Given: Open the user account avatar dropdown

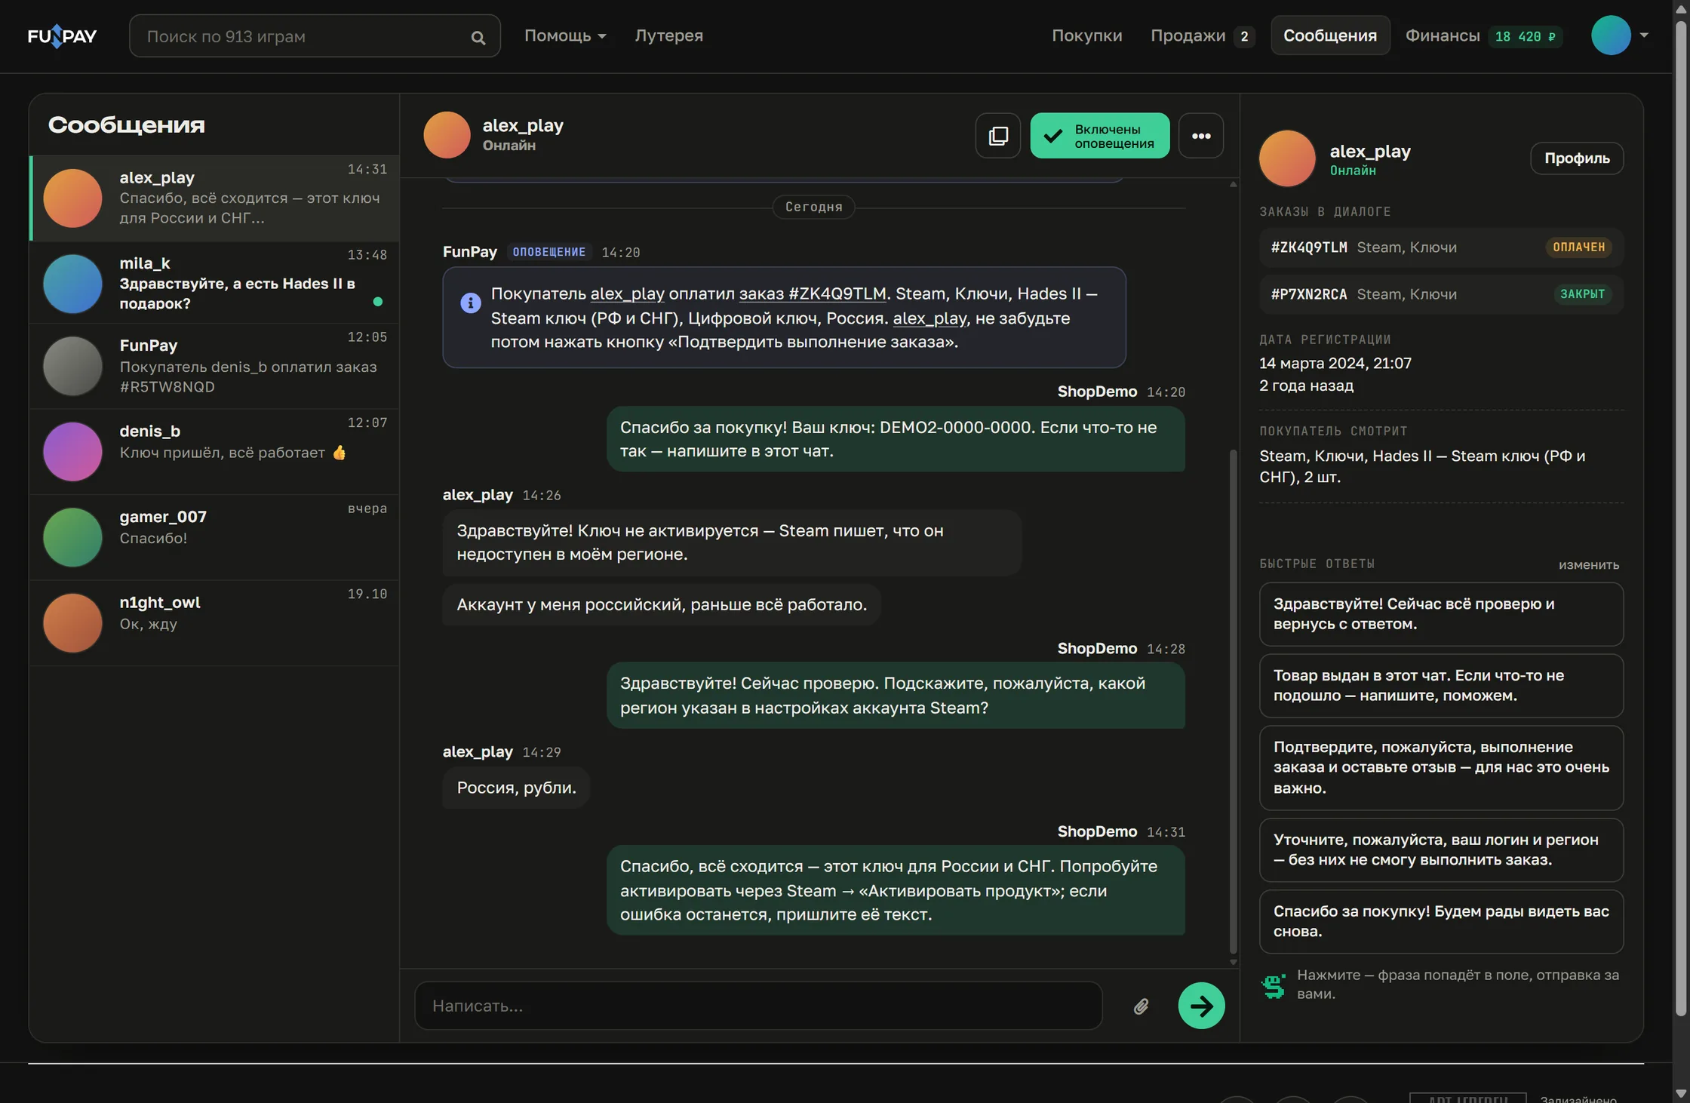Looking at the screenshot, I should point(1619,35).
